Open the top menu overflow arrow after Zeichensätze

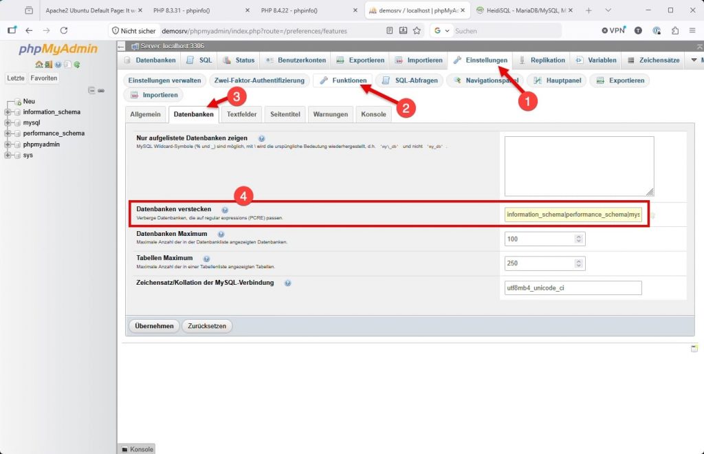pyautogui.click(x=694, y=60)
